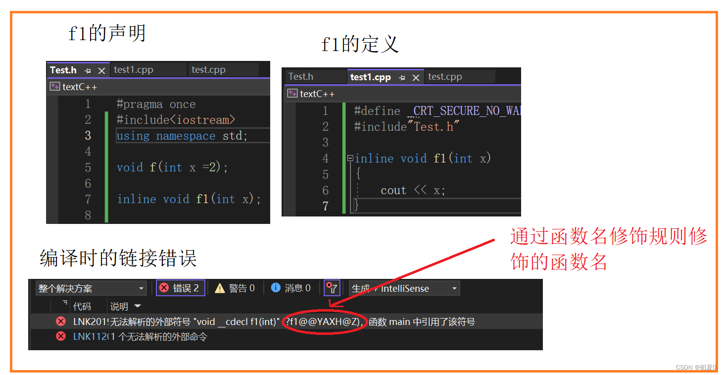This screenshot has height=375, width=724.
Task: Collapse the f1 function at line 4
Action: 350,159
